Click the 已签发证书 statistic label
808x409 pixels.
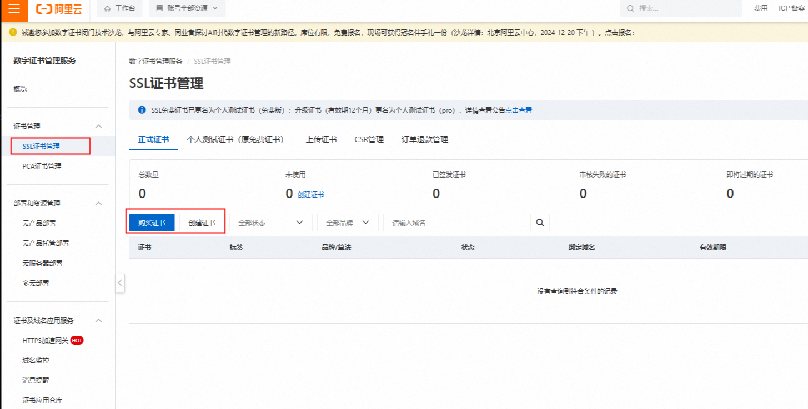[449, 174]
